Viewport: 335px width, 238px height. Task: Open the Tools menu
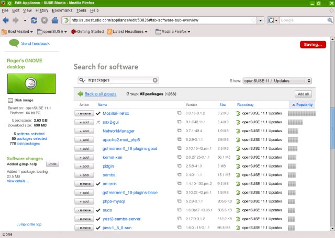pyautogui.click(x=80, y=10)
